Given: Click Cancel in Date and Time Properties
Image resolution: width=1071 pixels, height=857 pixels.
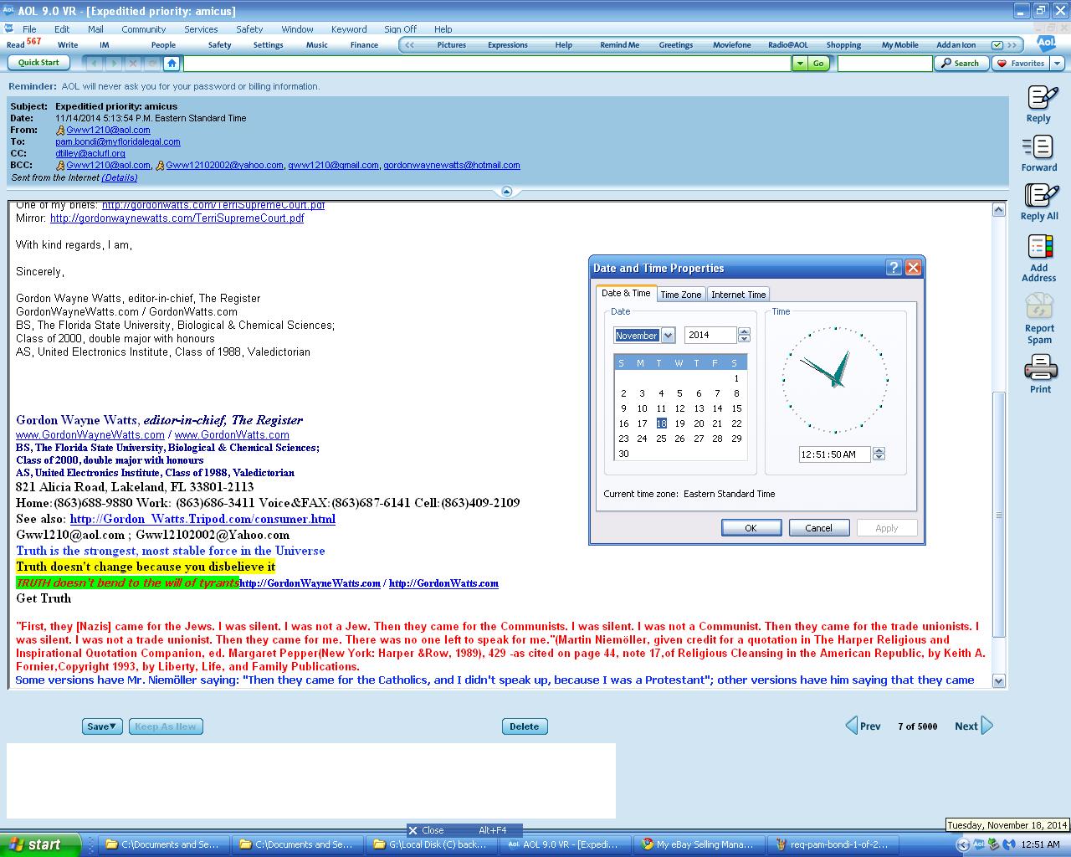Looking at the screenshot, I should 818,528.
